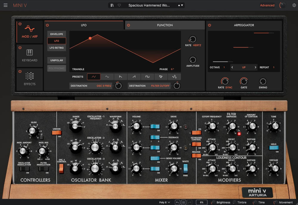Enable LFO RETRIG mode

56,48
